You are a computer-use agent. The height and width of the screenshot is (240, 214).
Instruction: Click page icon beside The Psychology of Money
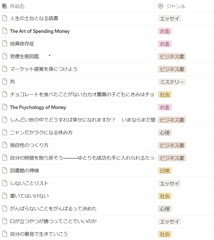click(x=4, y=107)
